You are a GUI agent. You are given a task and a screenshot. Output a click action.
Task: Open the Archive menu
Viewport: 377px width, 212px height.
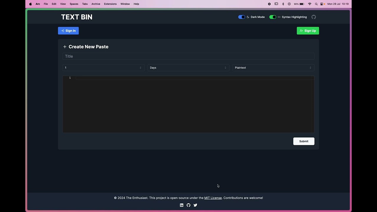click(x=96, y=4)
